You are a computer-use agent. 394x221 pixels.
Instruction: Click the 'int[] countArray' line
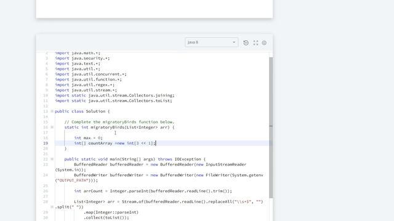(115, 143)
